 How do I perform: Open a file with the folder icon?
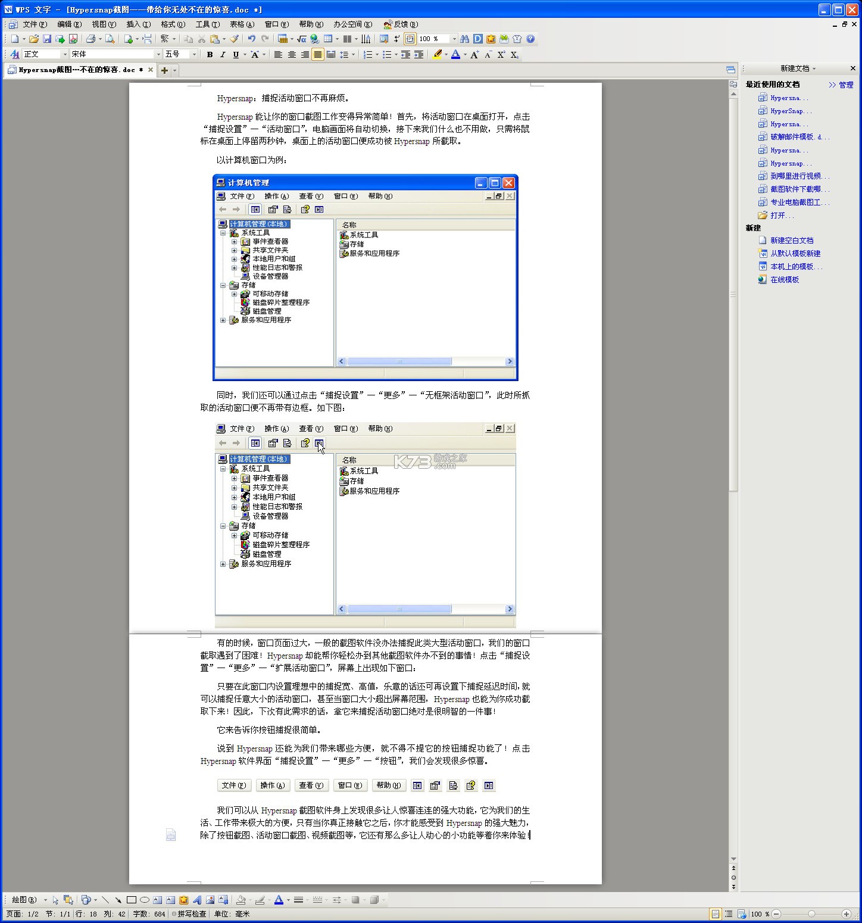coord(34,39)
